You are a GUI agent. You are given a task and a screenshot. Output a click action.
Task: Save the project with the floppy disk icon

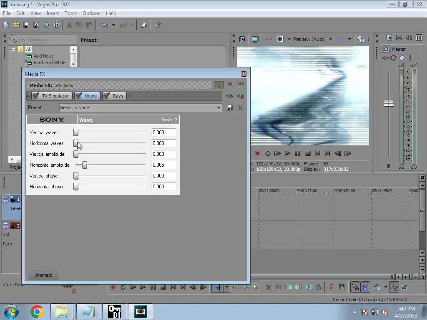click(x=26, y=25)
